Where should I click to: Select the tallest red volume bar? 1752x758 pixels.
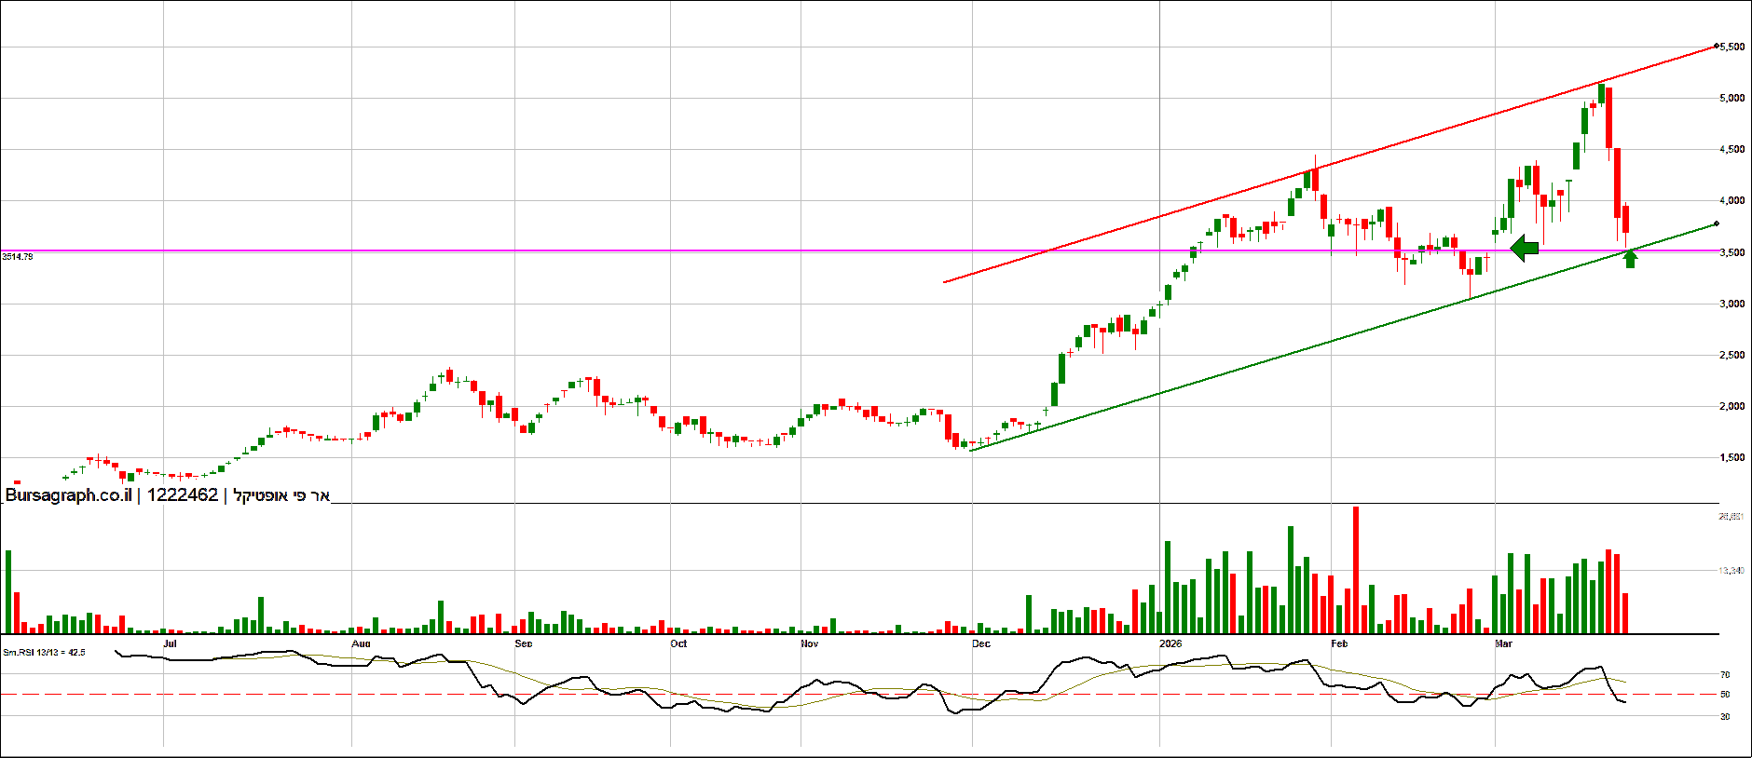tap(1355, 570)
